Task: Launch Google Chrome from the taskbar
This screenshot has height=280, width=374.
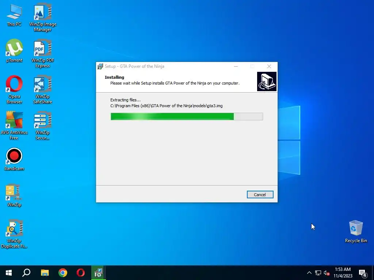Action: point(63,273)
